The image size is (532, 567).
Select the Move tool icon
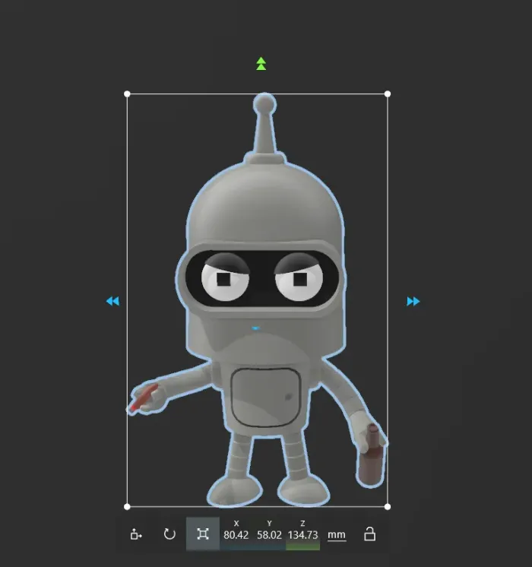(x=136, y=534)
